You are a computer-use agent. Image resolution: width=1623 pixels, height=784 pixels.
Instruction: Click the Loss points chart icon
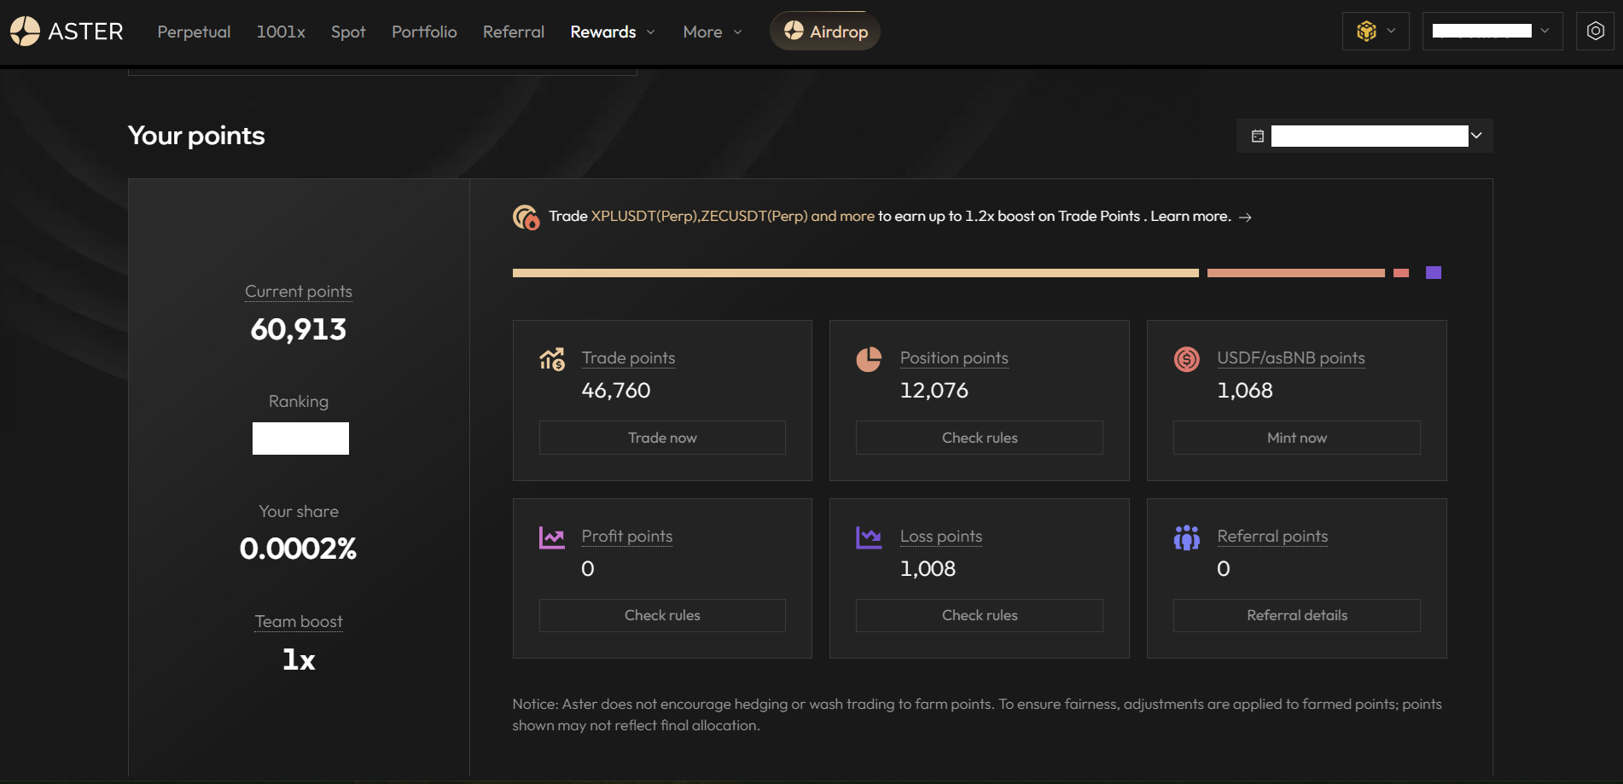(869, 537)
